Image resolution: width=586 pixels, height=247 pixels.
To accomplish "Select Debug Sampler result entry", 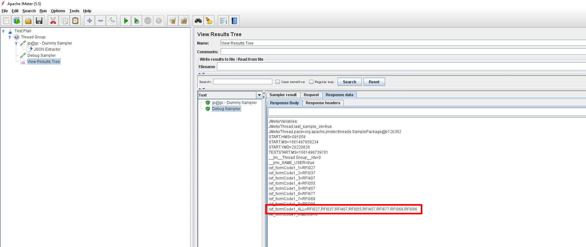I will [x=226, y=109].
